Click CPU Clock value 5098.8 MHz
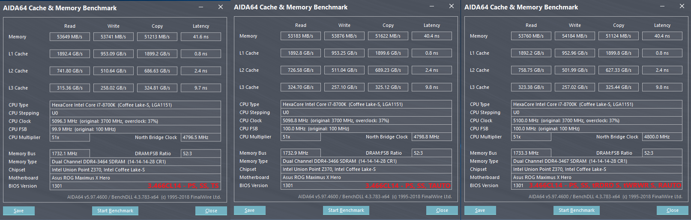The image size is (691, 220). click(366, 120)
